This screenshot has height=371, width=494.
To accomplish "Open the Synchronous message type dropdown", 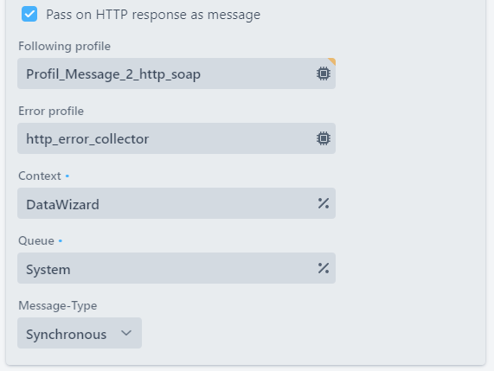I will click(x=80, y=333).
